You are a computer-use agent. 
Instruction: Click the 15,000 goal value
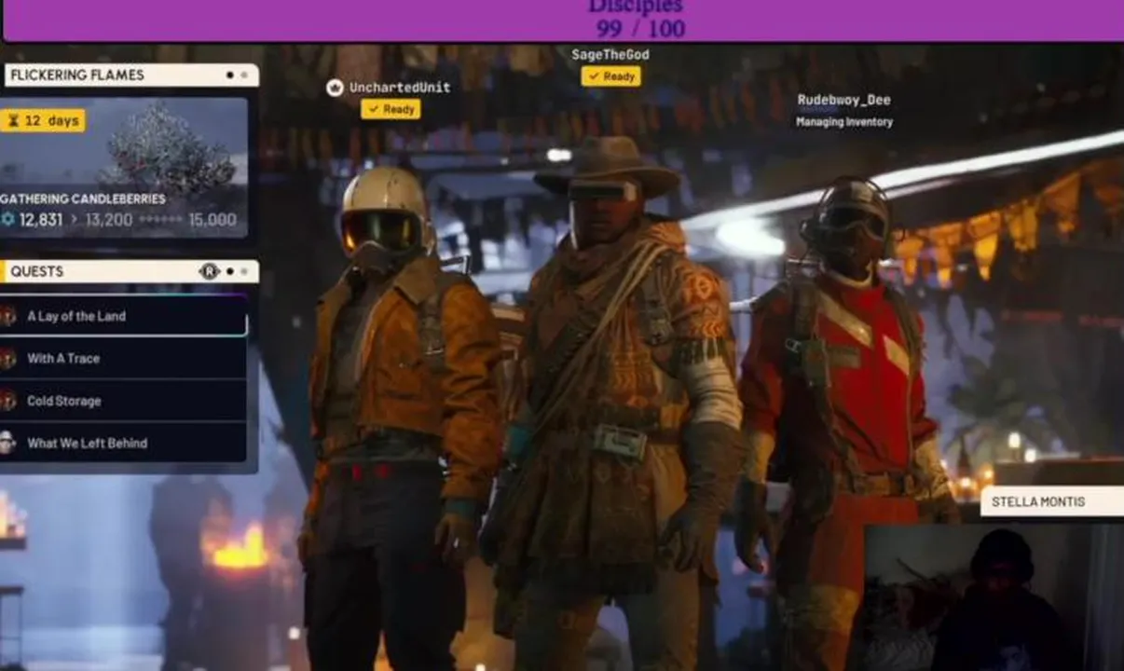[212, 220]
